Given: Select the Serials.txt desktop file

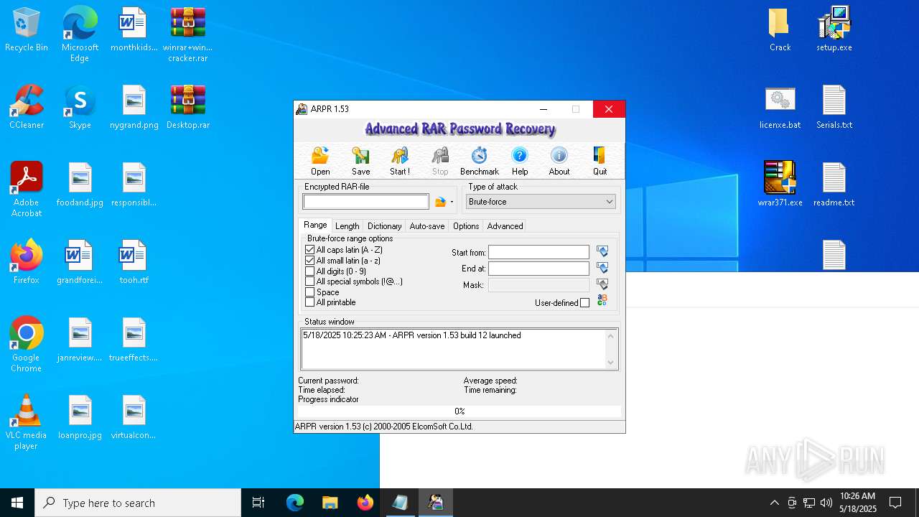Looking at the screenshot, I should tap(834, 107).
